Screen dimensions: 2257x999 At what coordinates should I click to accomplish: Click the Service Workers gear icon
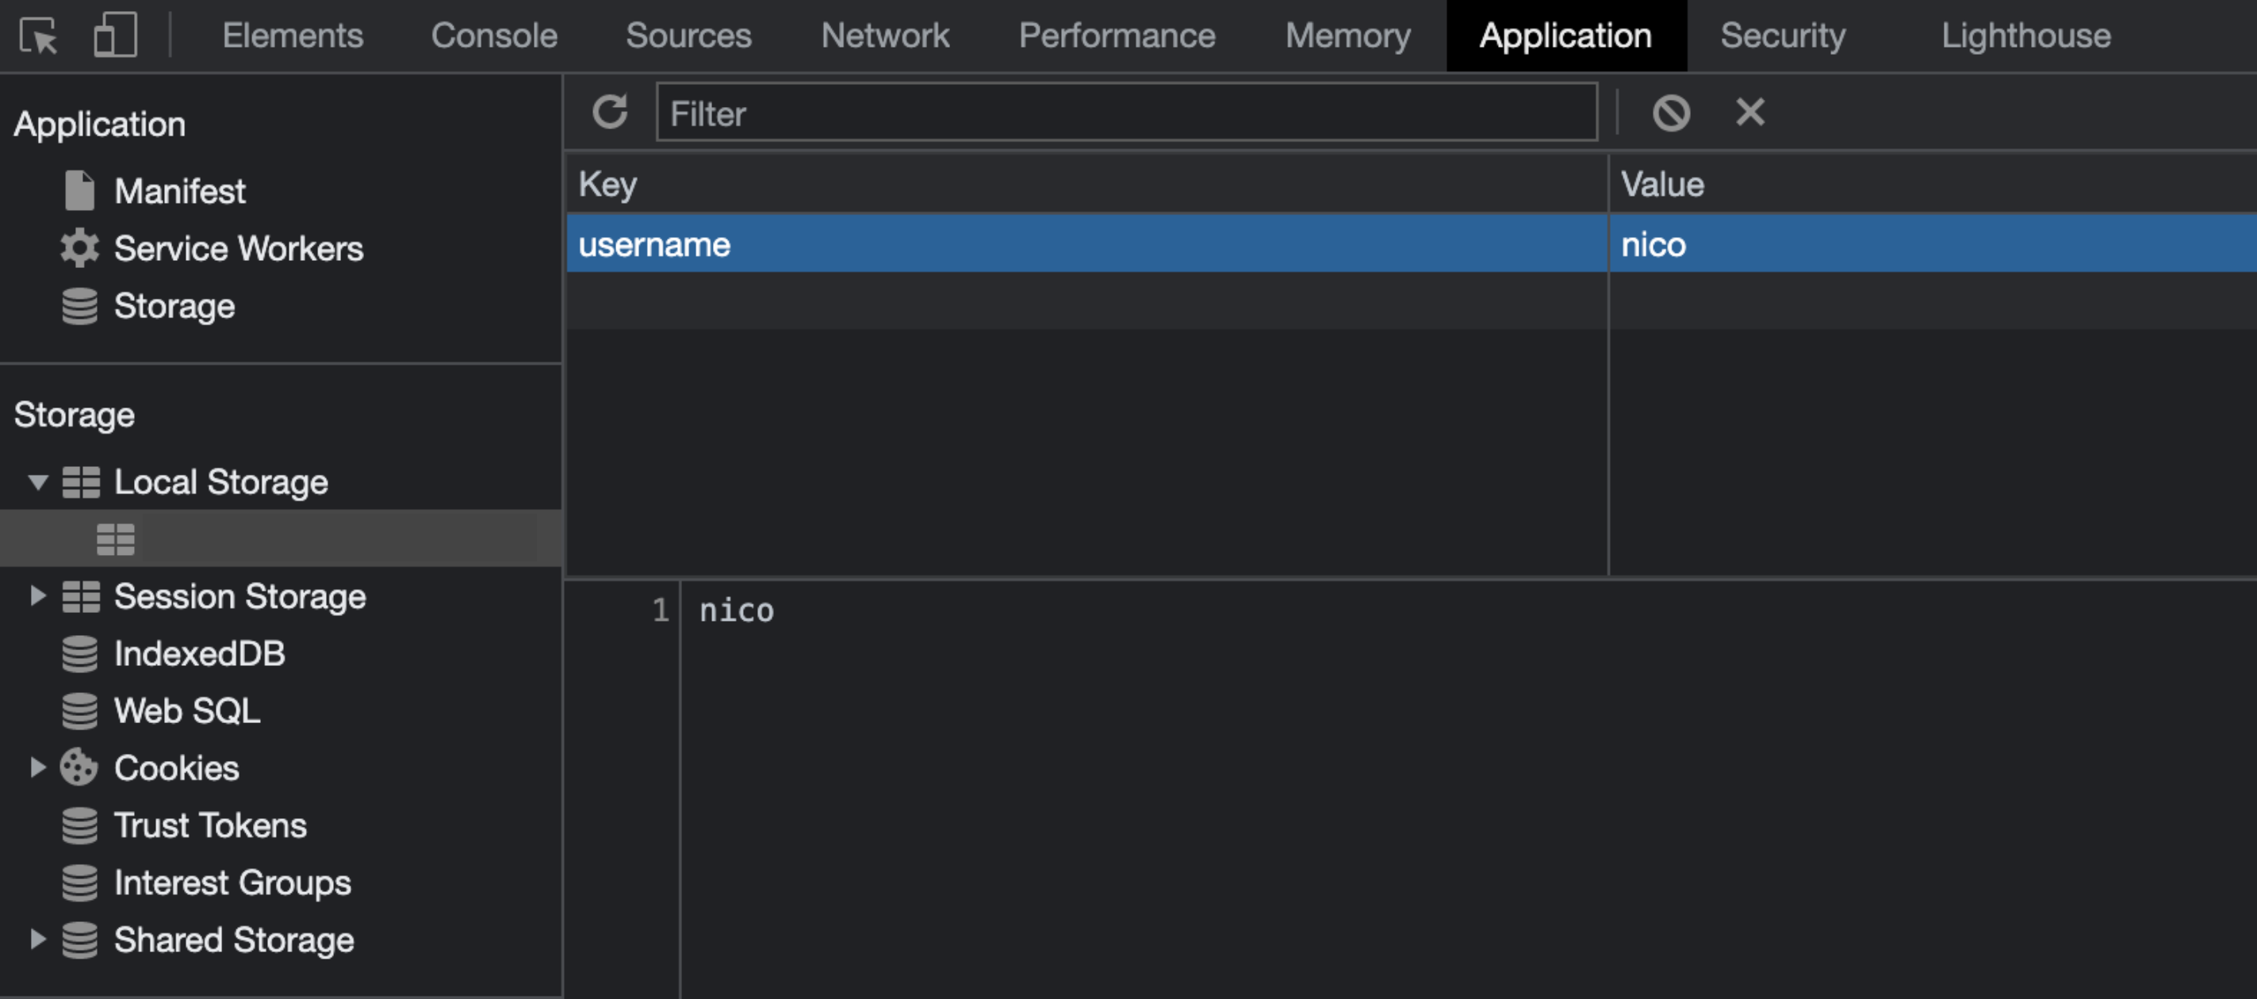point(80,248)
